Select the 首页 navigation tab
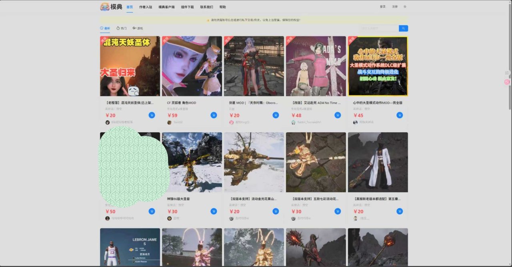 tap(130, 7)
